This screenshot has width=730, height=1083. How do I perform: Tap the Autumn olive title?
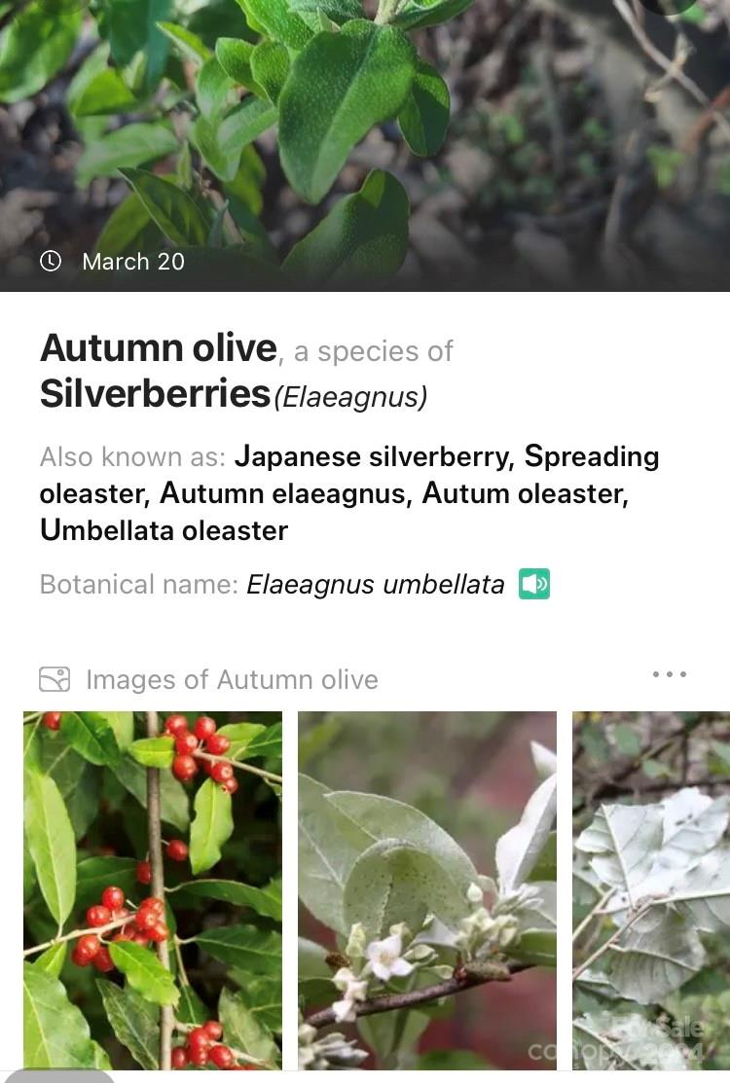pos(158,347)
